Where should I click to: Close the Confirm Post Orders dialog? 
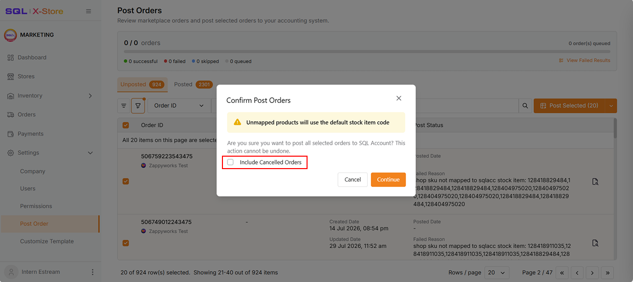click(399, 98)
